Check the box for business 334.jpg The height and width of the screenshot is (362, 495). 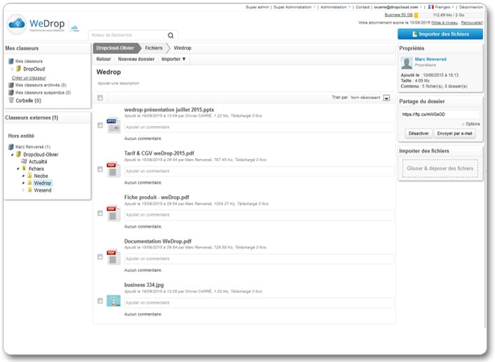click(100, 301)
